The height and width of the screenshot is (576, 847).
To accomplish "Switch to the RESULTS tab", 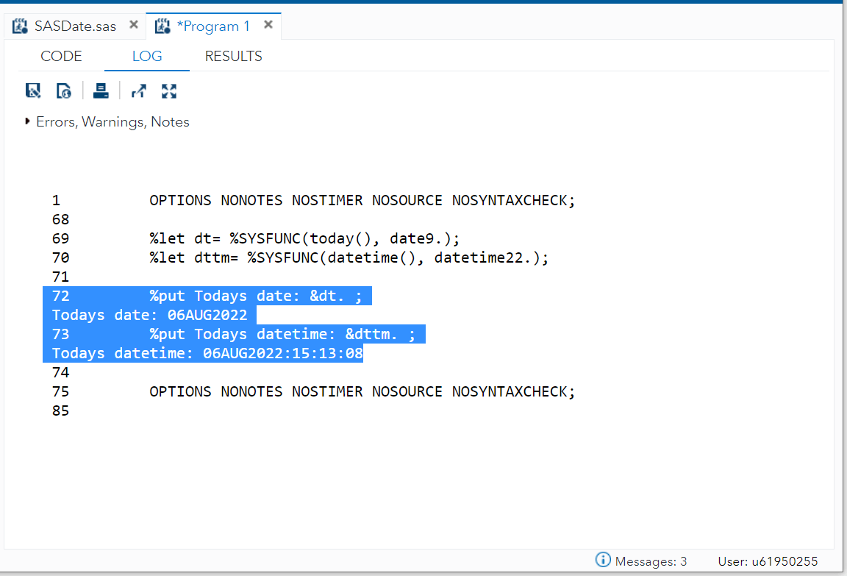I will pos(233,56).
